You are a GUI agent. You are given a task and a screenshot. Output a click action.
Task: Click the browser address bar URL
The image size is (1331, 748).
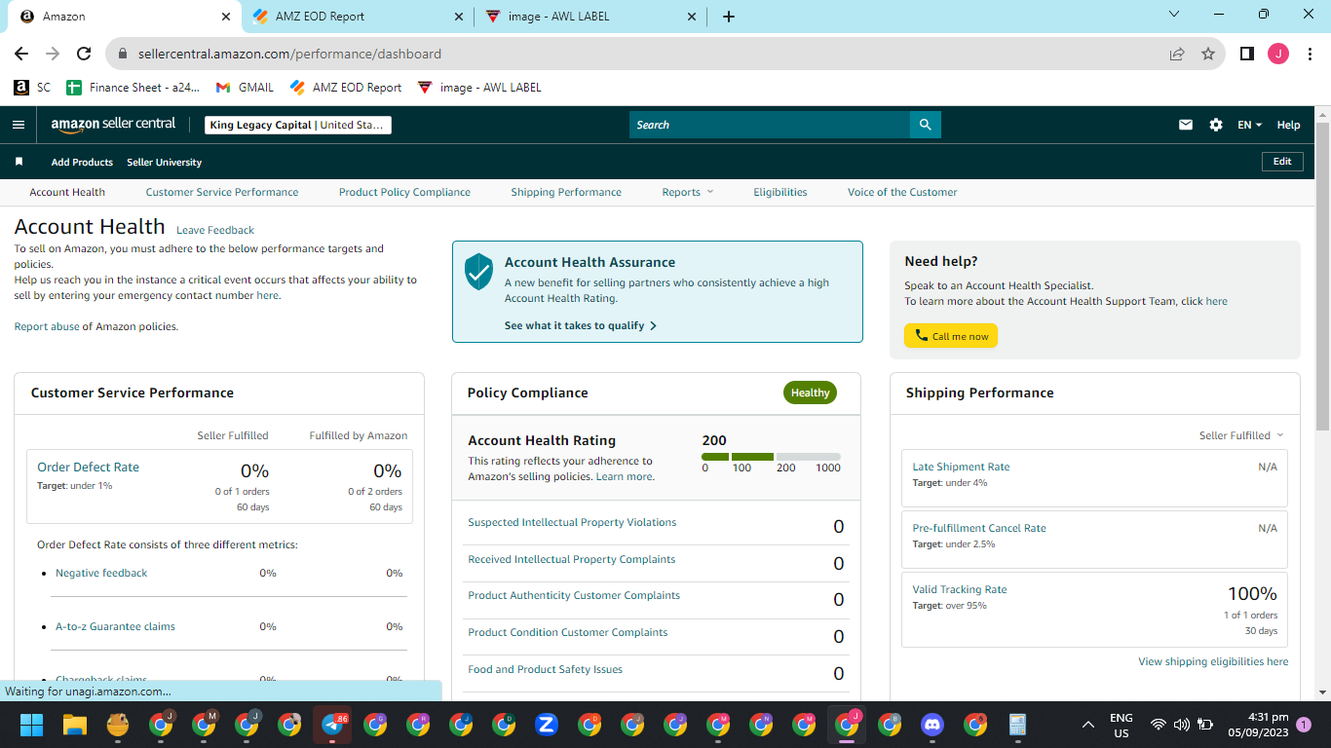[289, 55]
